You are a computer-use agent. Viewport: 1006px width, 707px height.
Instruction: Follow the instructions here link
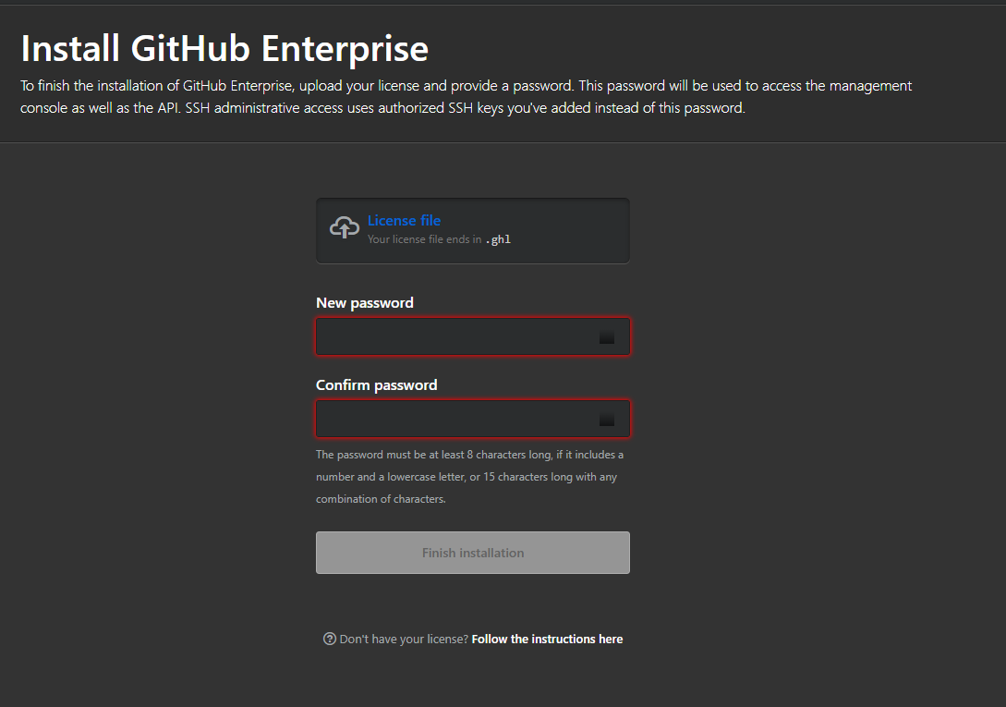[x=547, y=639]
